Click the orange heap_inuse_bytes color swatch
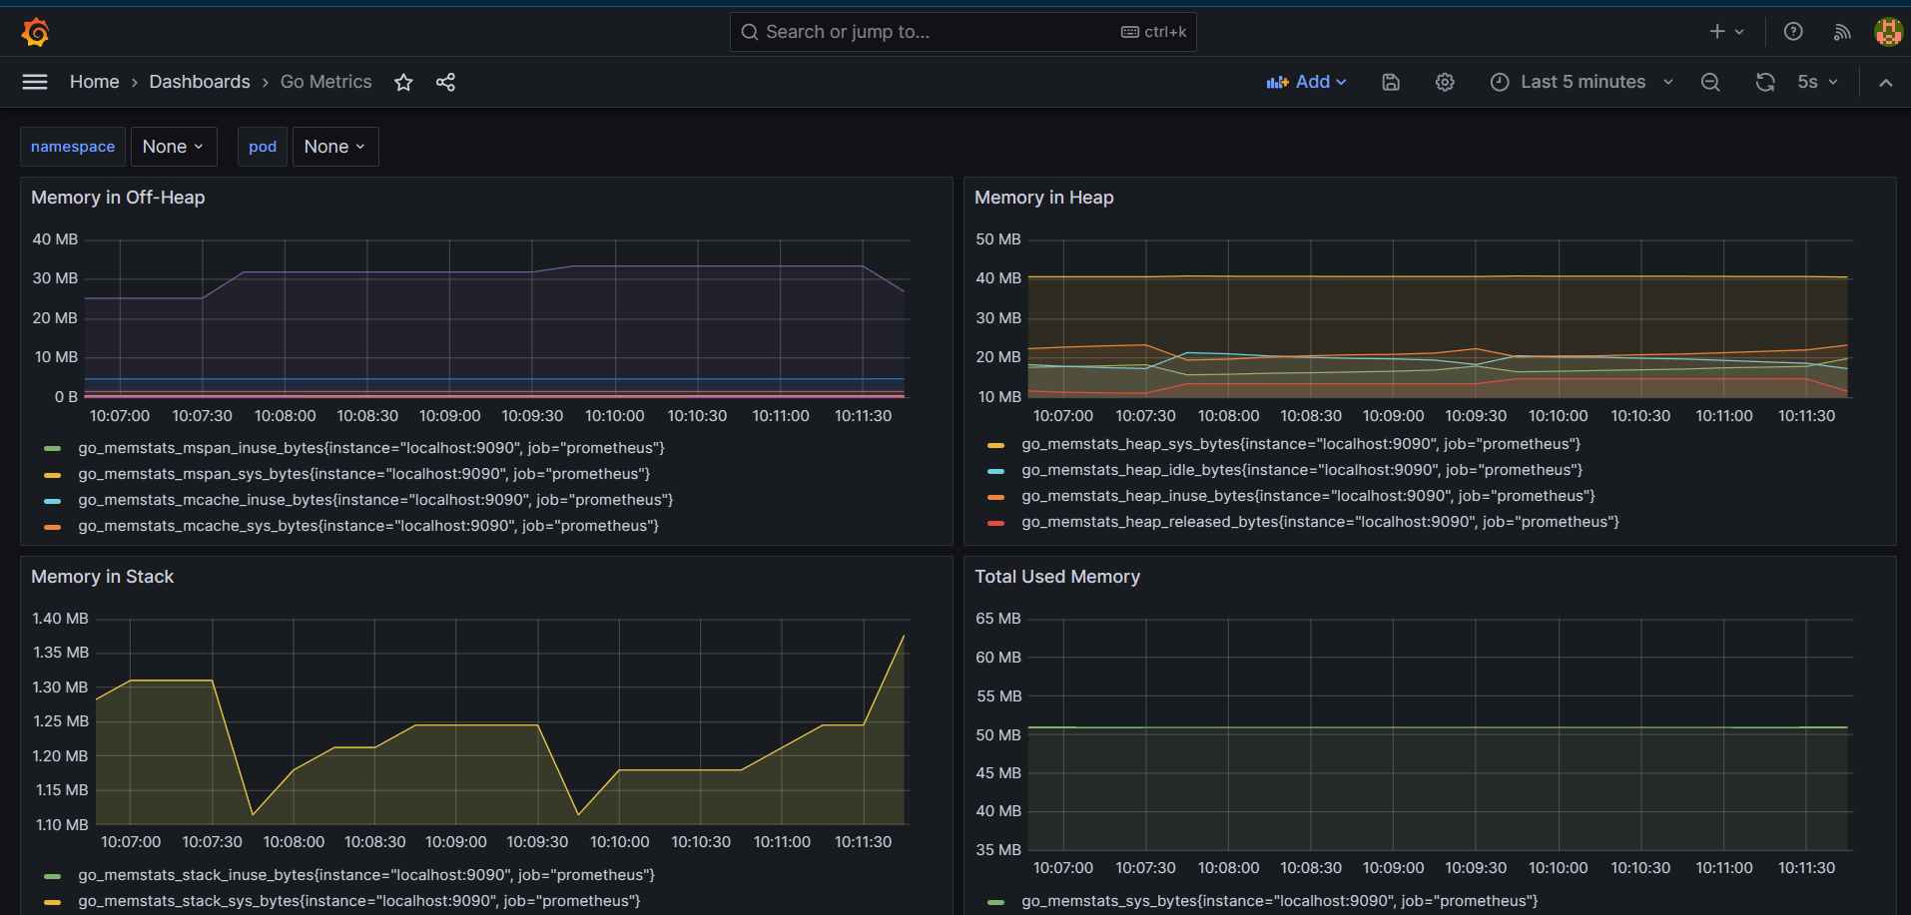The image size is (1911, 915). pos(995,497)
